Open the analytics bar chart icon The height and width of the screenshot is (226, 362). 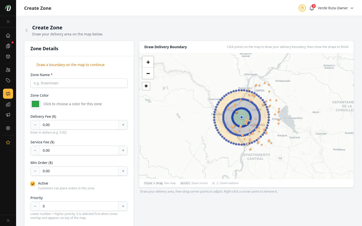[8, 104]
